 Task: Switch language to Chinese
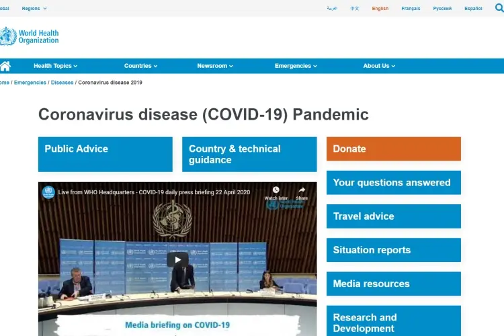[x=355, y=8]
